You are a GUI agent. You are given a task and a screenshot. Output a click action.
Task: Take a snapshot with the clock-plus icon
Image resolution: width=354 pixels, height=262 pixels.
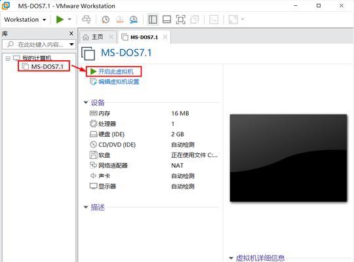pyautogui.click(x=106, y=20)
